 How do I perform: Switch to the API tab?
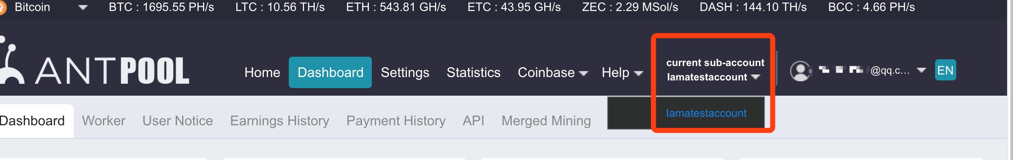point(473,121)
